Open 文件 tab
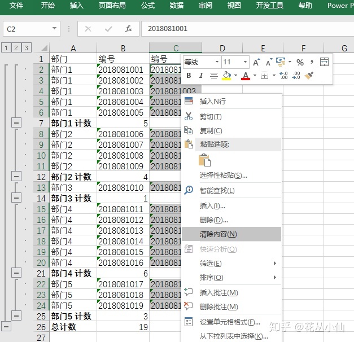This screenshot has height=342, width=354. (x=16, y=5)
